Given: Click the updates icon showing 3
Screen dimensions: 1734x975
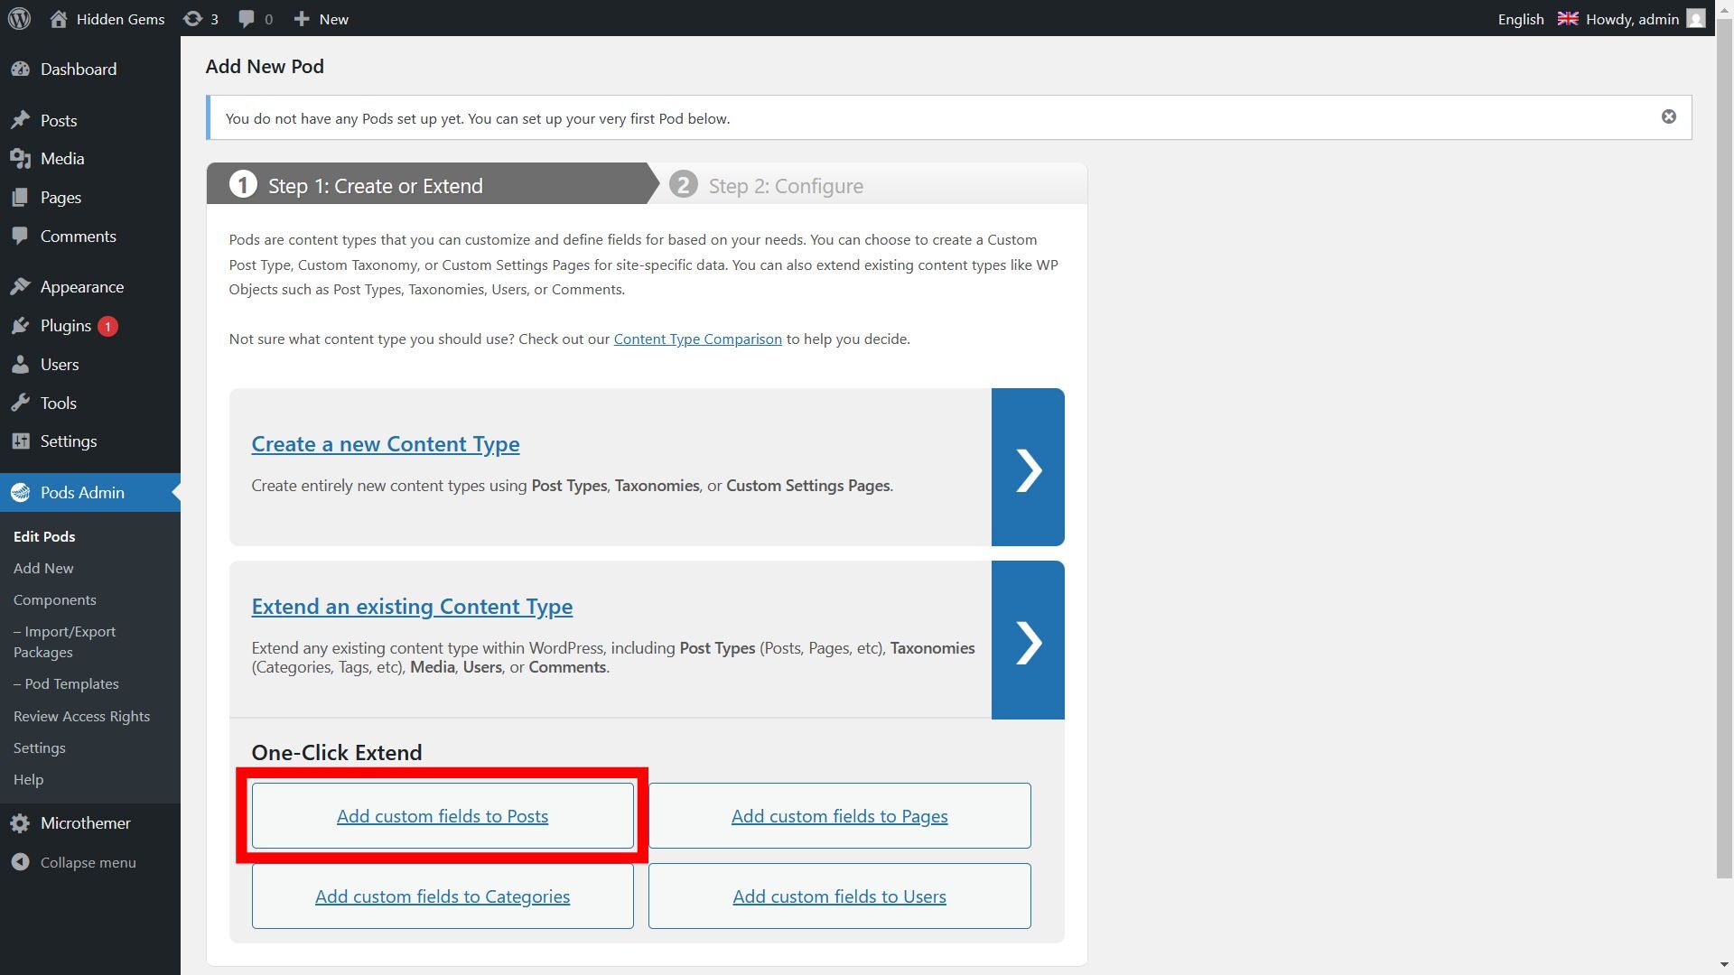Looking at the screenshot, I should [192, 19].
